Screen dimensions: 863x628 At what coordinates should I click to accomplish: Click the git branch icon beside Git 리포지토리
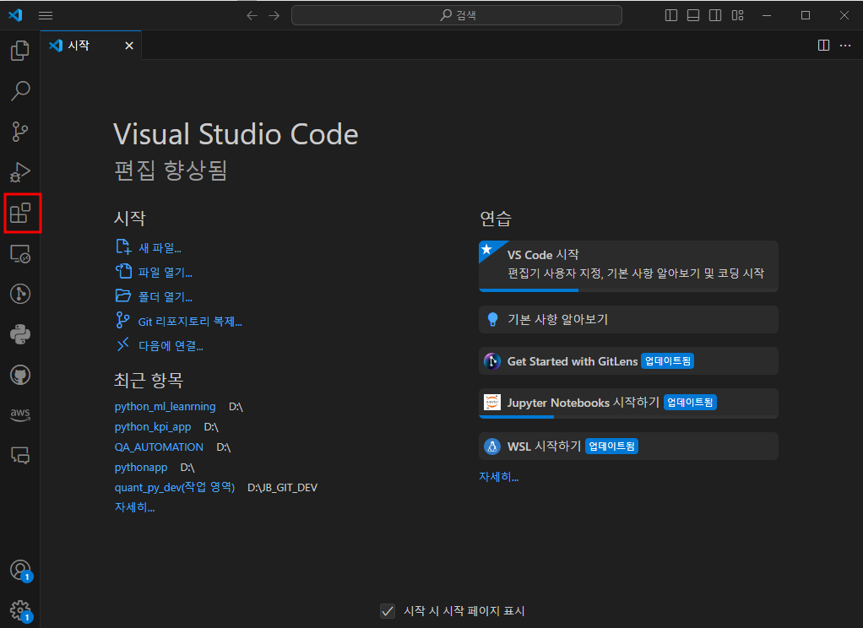coord(123,320)
